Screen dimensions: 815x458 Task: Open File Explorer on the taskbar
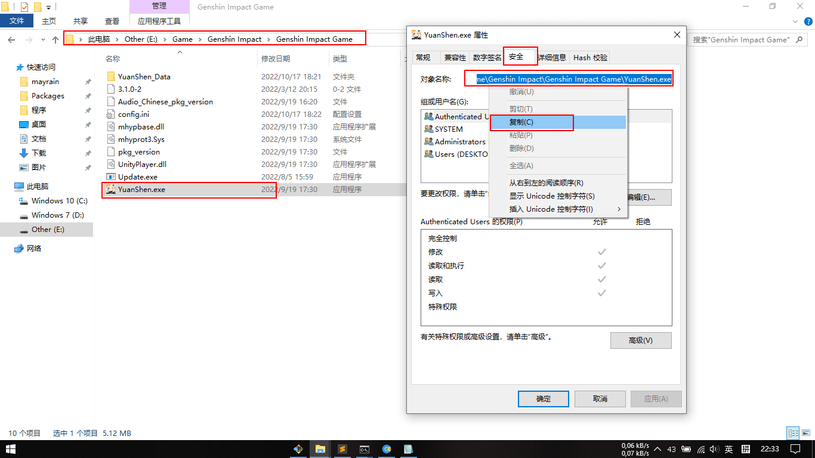[x=320, y=449]
